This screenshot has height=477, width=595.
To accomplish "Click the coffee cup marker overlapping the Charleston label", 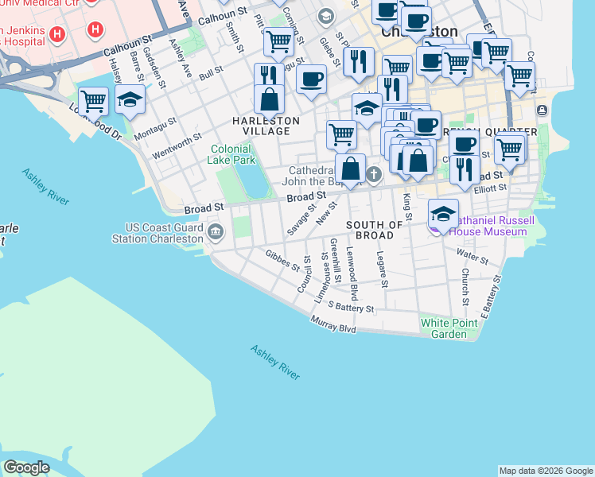I will (416, 22).
